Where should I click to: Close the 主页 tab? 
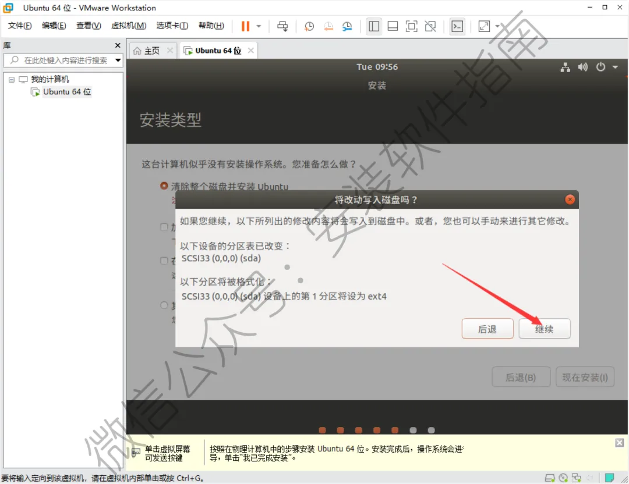[170, 51]
